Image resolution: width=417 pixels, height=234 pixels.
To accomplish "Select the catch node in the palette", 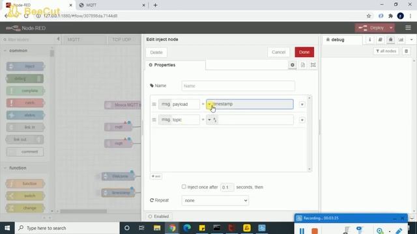I will coord(25,103).
